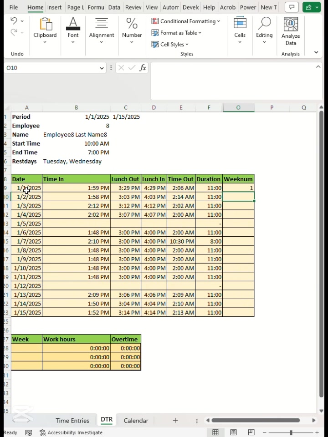Select the cell with Weeknum value 1

point(238,188)
